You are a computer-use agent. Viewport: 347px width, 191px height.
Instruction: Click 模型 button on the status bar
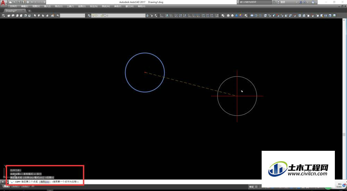pyautogui.click(x=251, y=187)
